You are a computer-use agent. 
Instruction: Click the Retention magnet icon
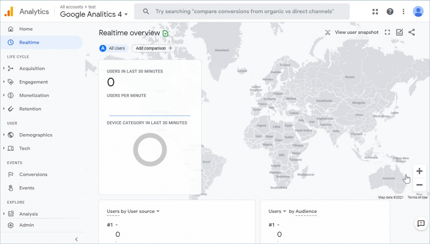[x=11, y=109]
